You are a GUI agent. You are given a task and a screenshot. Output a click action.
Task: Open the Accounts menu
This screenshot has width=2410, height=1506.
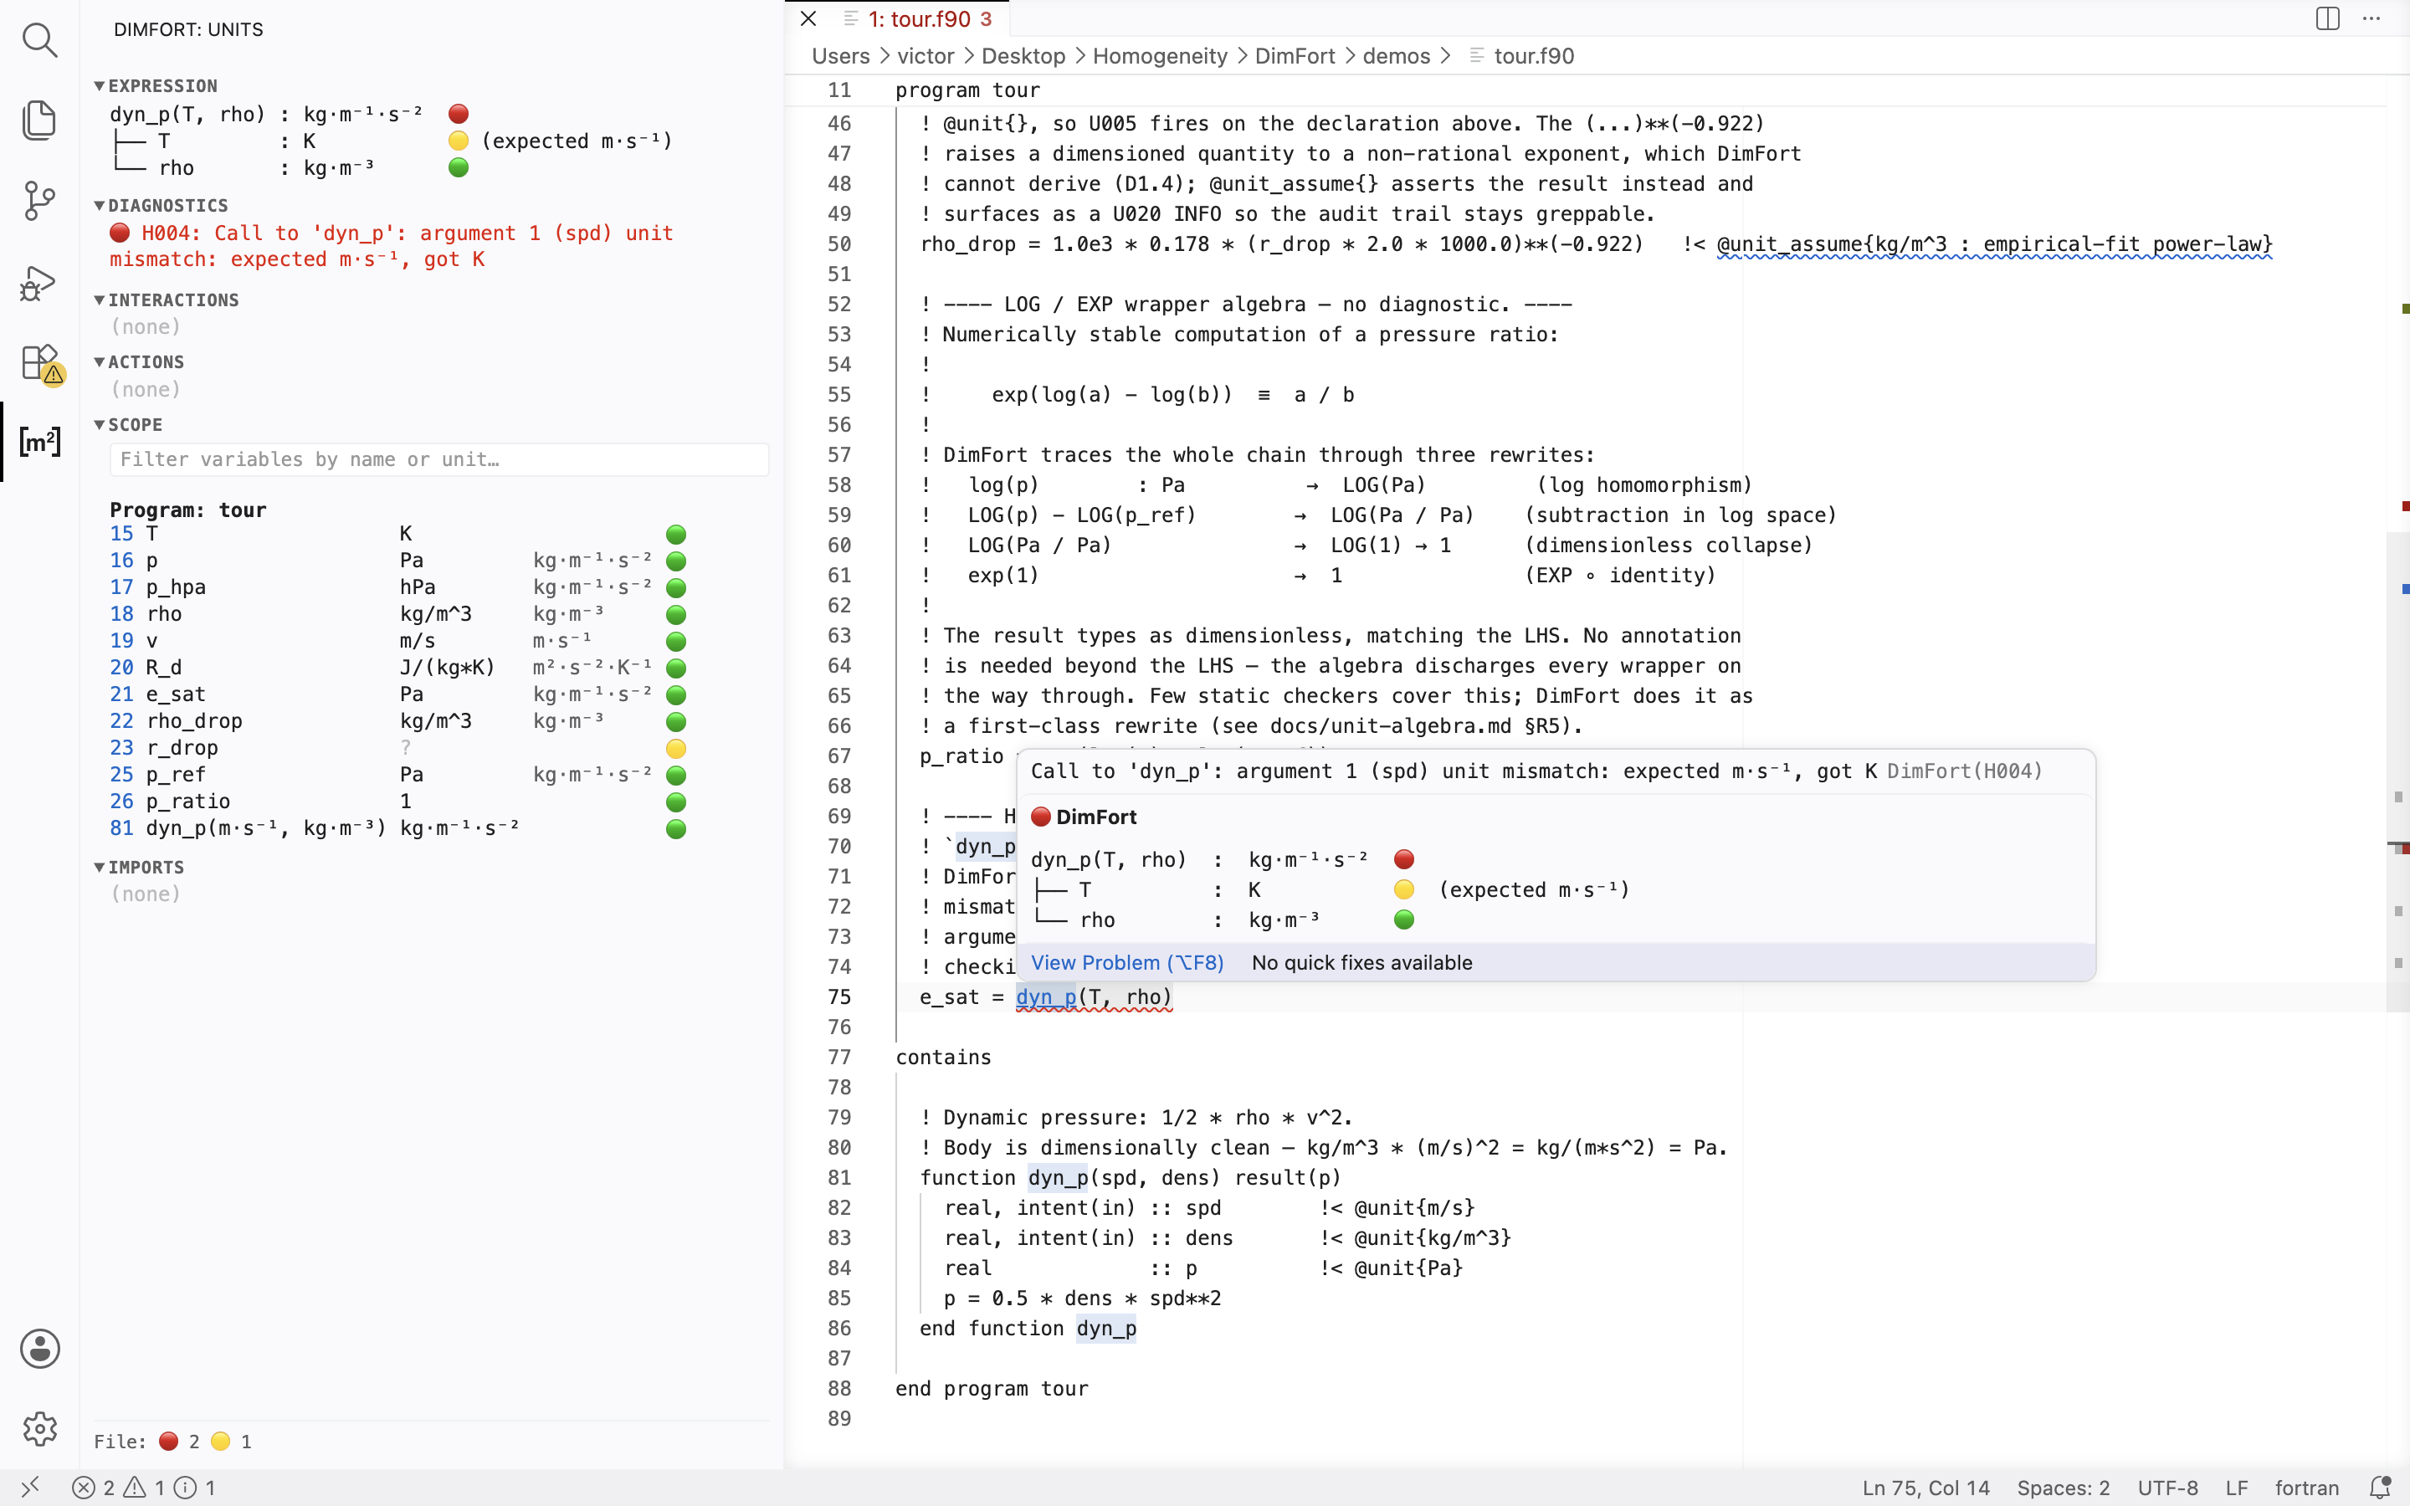tap(40, 1349)
